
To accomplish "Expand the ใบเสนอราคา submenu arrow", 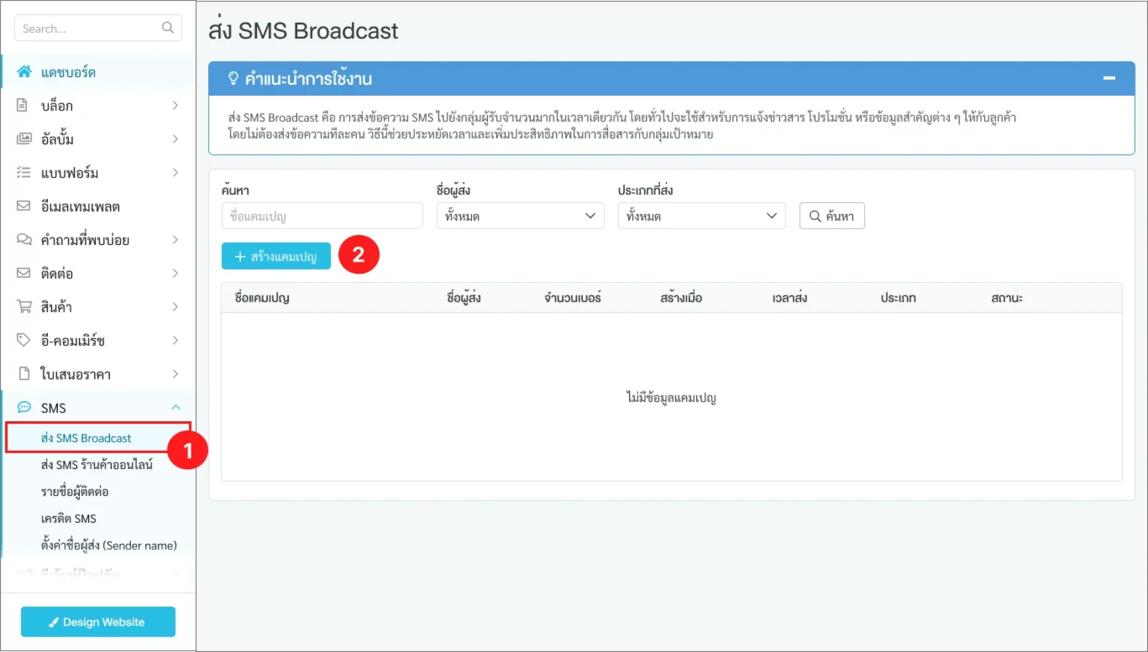I will [x=175, y=374].
